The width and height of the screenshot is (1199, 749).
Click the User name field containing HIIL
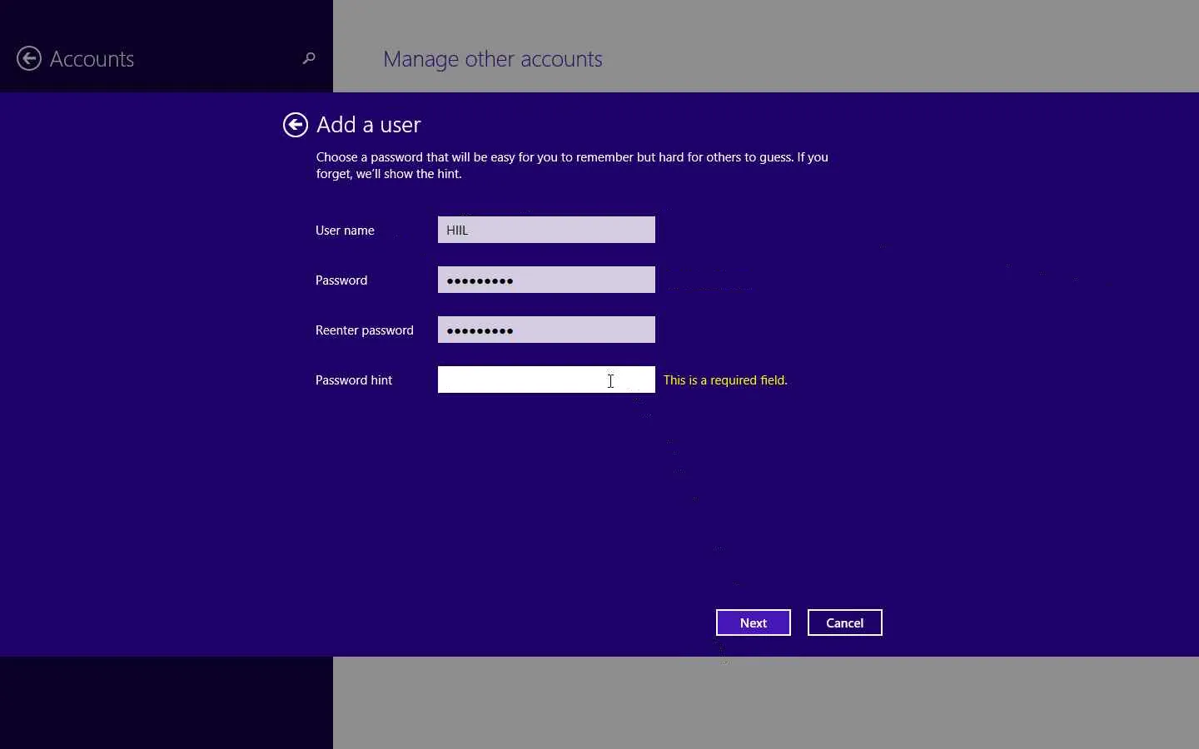pos(546,230)
